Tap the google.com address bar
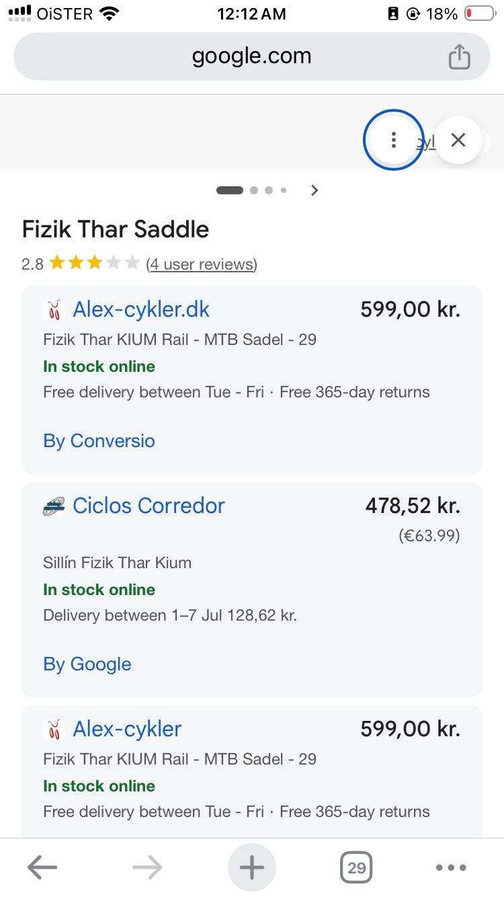 pyautogui.click(x=252, y=56)
